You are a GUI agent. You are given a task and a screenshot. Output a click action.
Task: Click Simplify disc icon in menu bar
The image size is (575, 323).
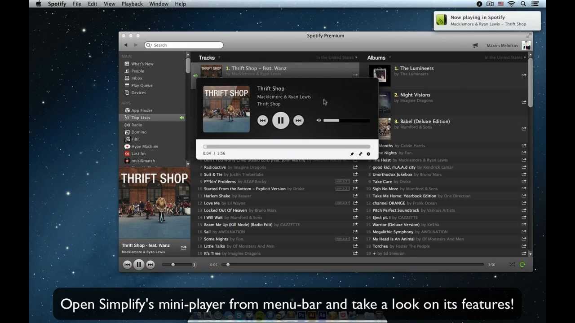click(x=479, y=4)
